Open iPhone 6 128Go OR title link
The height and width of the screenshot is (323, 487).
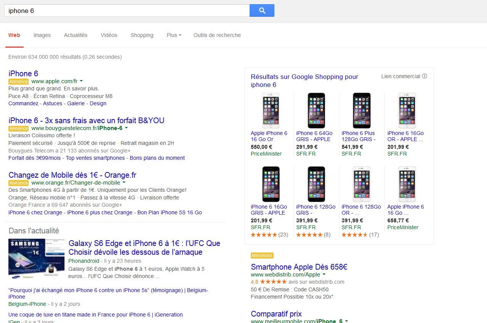tap(361, 210)
